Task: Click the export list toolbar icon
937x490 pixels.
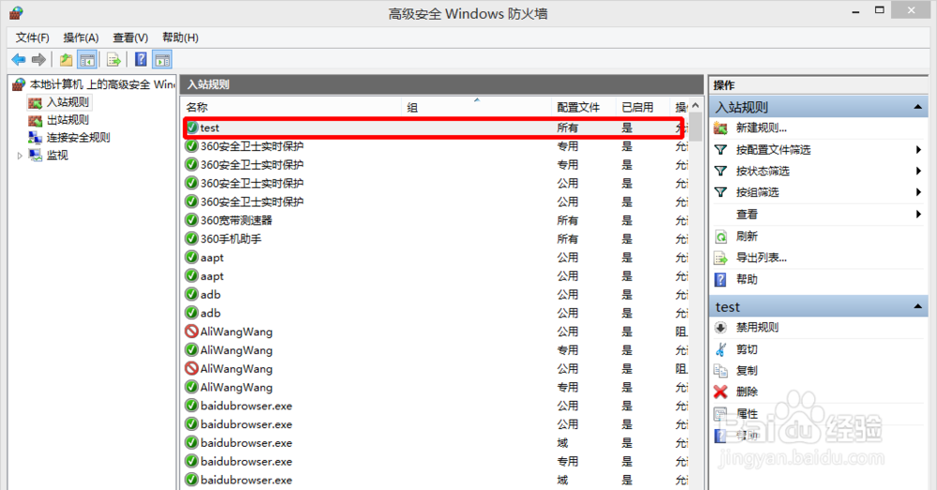Action: 113,60
